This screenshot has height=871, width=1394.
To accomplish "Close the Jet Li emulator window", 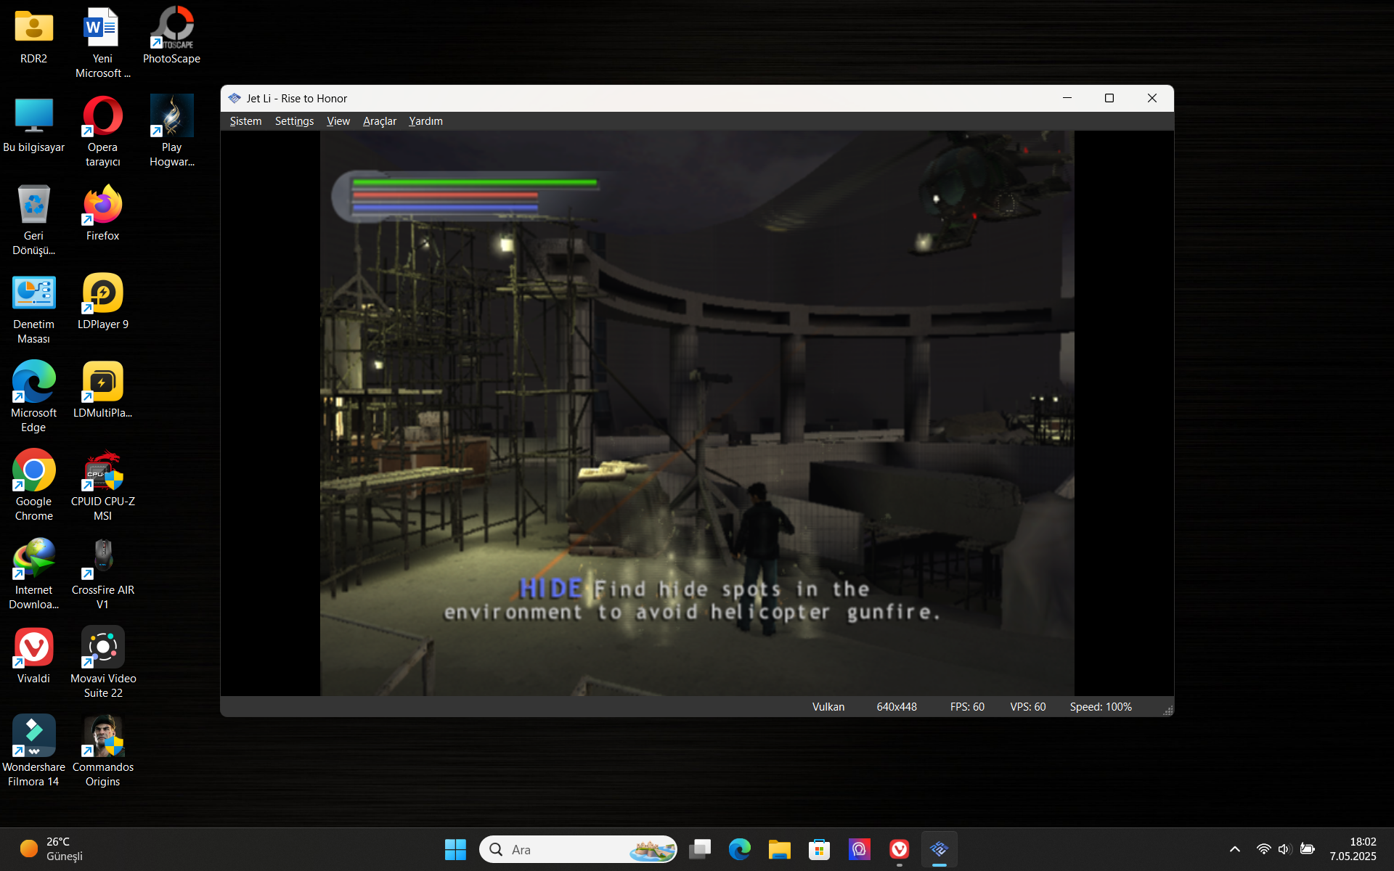I will point(1152,98).
